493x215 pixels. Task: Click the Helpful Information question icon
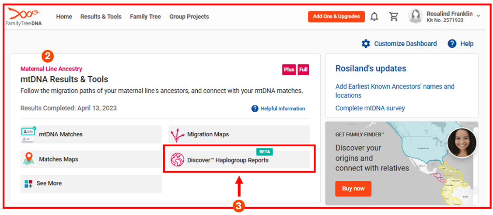[255, 109]
